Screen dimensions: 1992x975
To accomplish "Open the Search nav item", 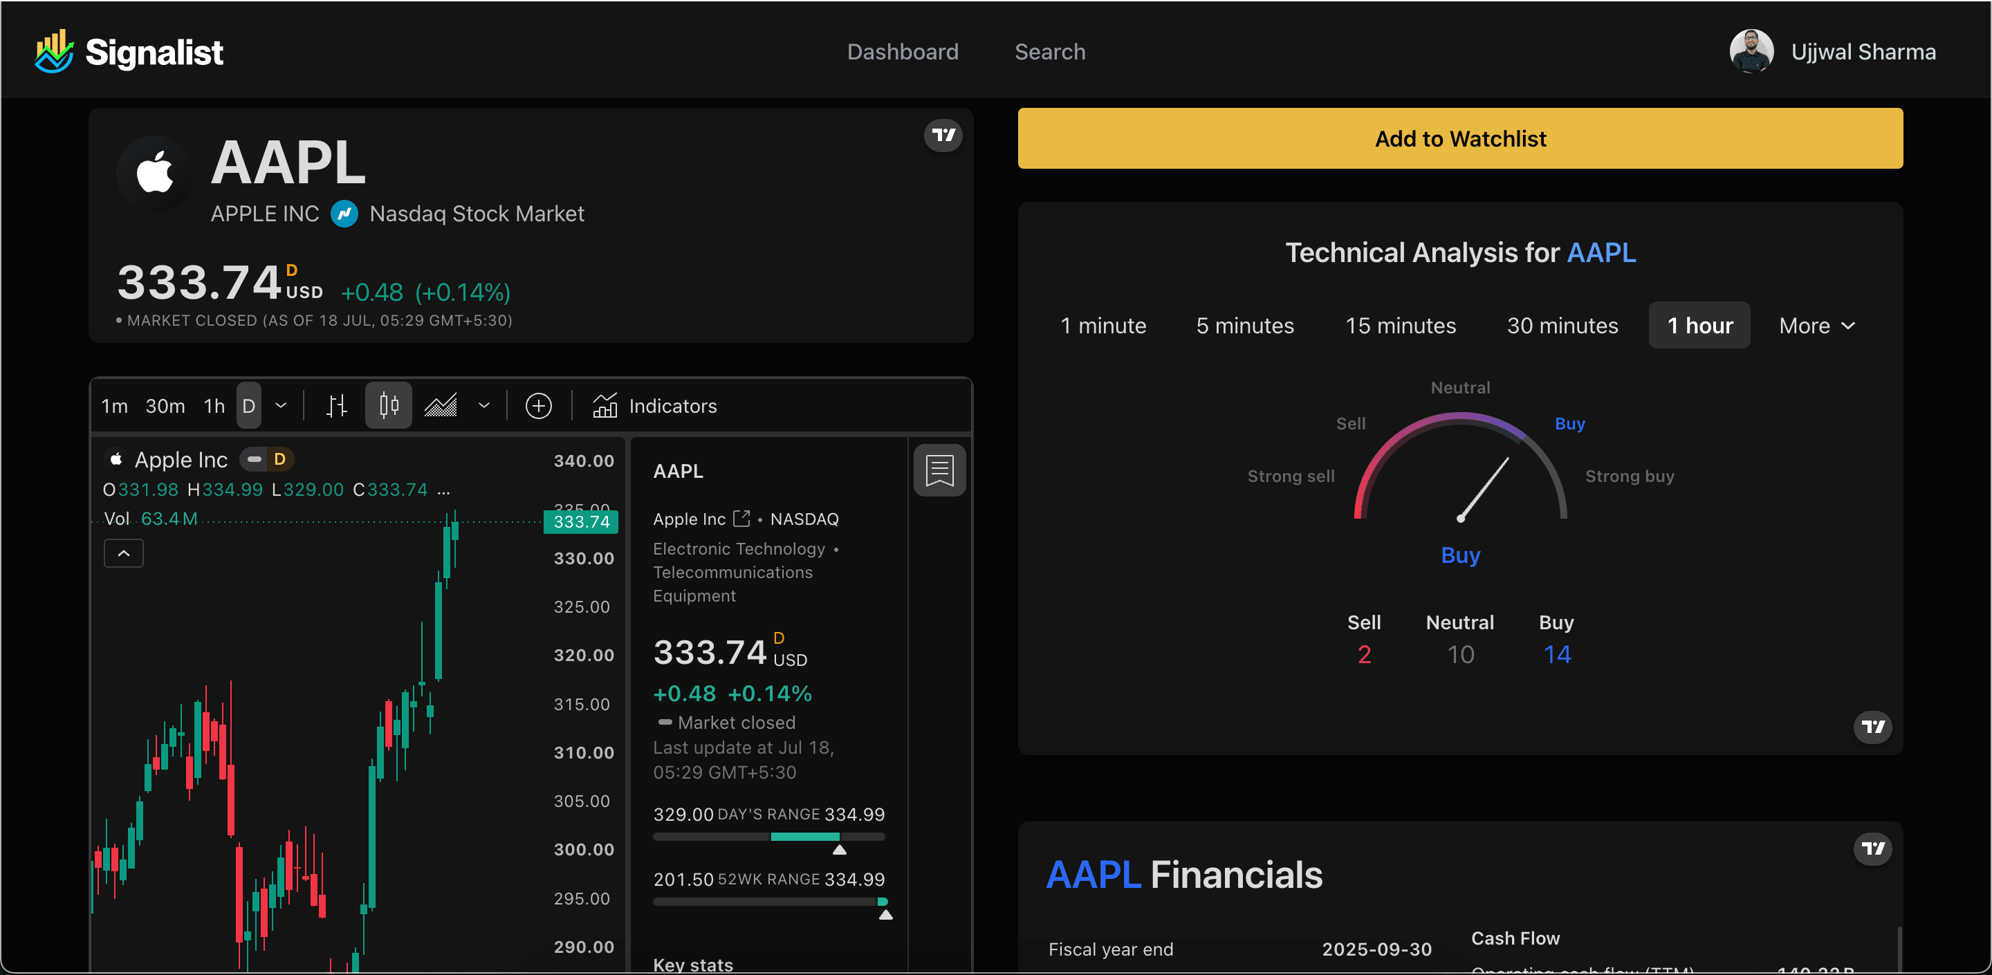I will pyautogui.click(x=1049, y=52).
